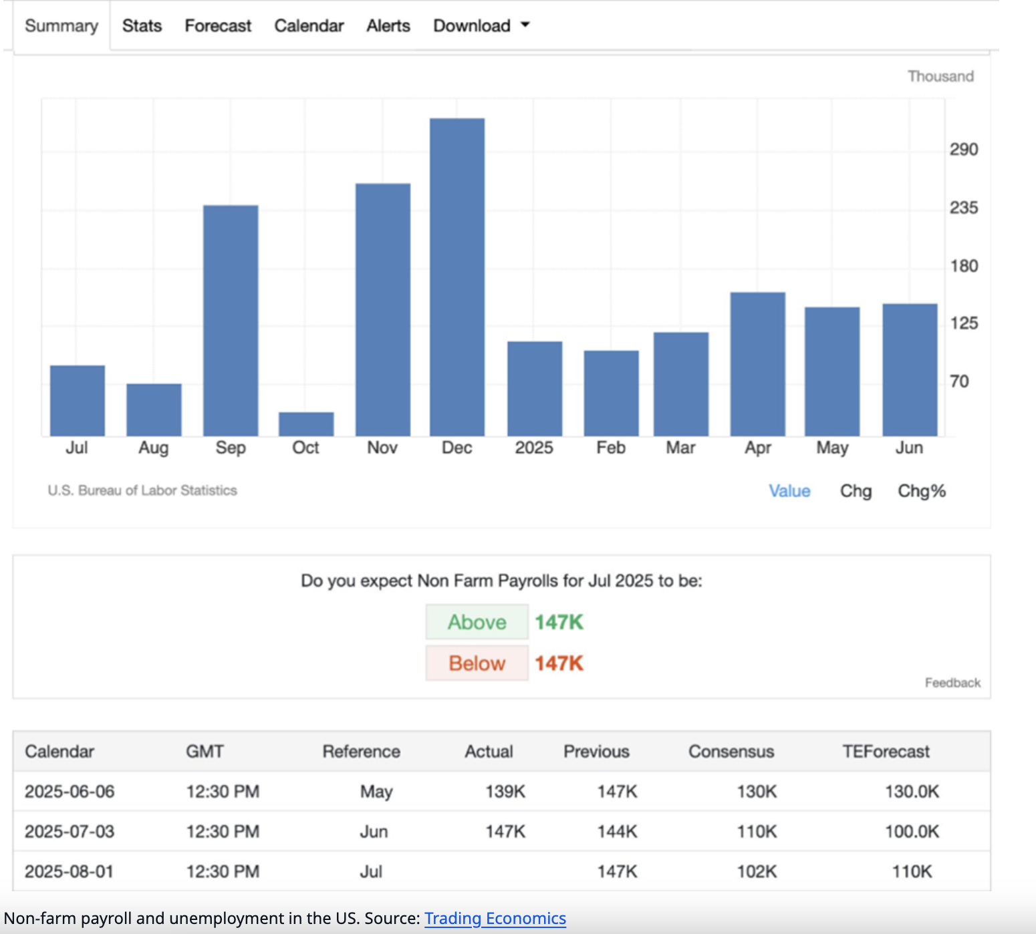Click the December bar in chart
The height and width of the screenshot is (934, 1036).
click(457, 277)
